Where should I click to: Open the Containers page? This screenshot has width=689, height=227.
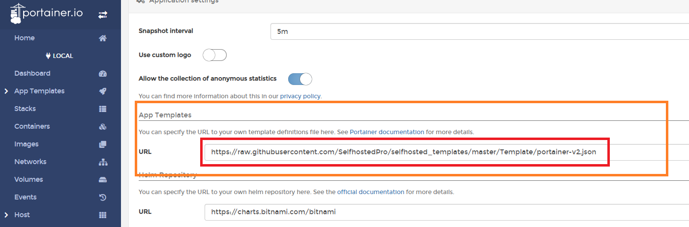tap(32, 126)
